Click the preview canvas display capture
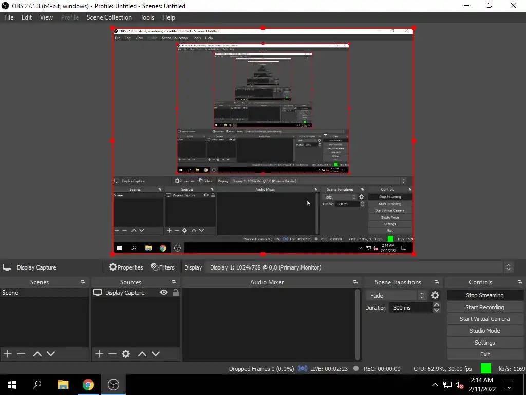The height and width of the screenshot is (395, 526). click(263, 141)
